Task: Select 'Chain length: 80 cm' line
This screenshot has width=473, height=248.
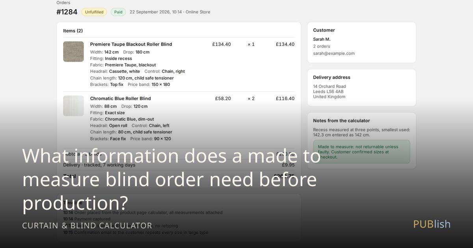Action: 131,132
